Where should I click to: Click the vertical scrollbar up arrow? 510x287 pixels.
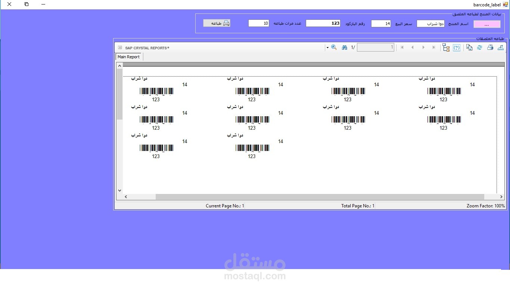tap(119, 66)
